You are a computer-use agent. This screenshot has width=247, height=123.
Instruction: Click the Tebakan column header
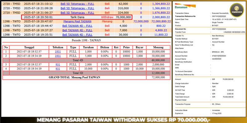pos(58,47)
